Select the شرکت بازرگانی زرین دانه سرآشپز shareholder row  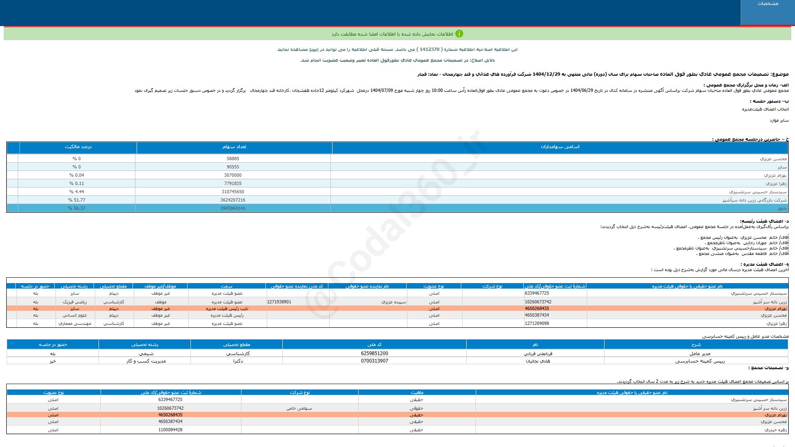(754, 200)
